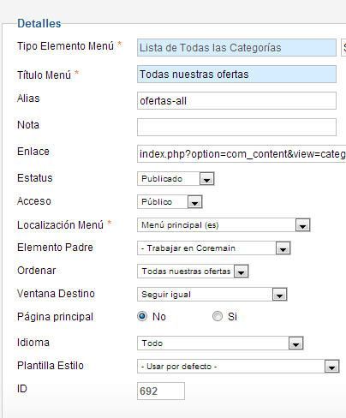Click the Alias field label
Viewport: 346px width, 418px height.
(28, 99)
